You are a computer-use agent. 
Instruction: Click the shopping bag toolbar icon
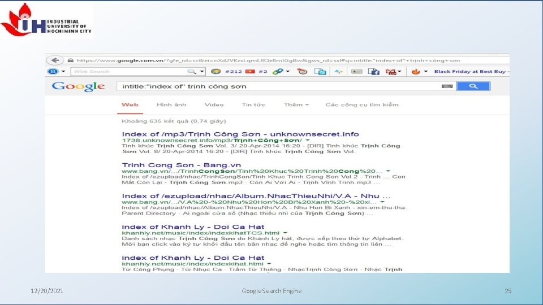coord(320,72)
